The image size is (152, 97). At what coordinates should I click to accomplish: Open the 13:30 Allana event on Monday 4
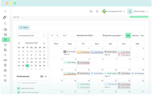(x=70, y=62)
